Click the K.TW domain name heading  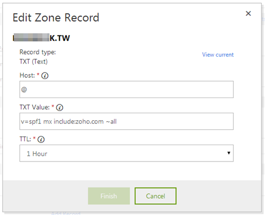[41, 38]
